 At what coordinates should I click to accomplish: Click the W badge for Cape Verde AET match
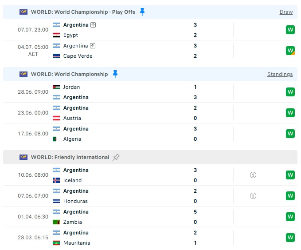(x=290, y=51)
